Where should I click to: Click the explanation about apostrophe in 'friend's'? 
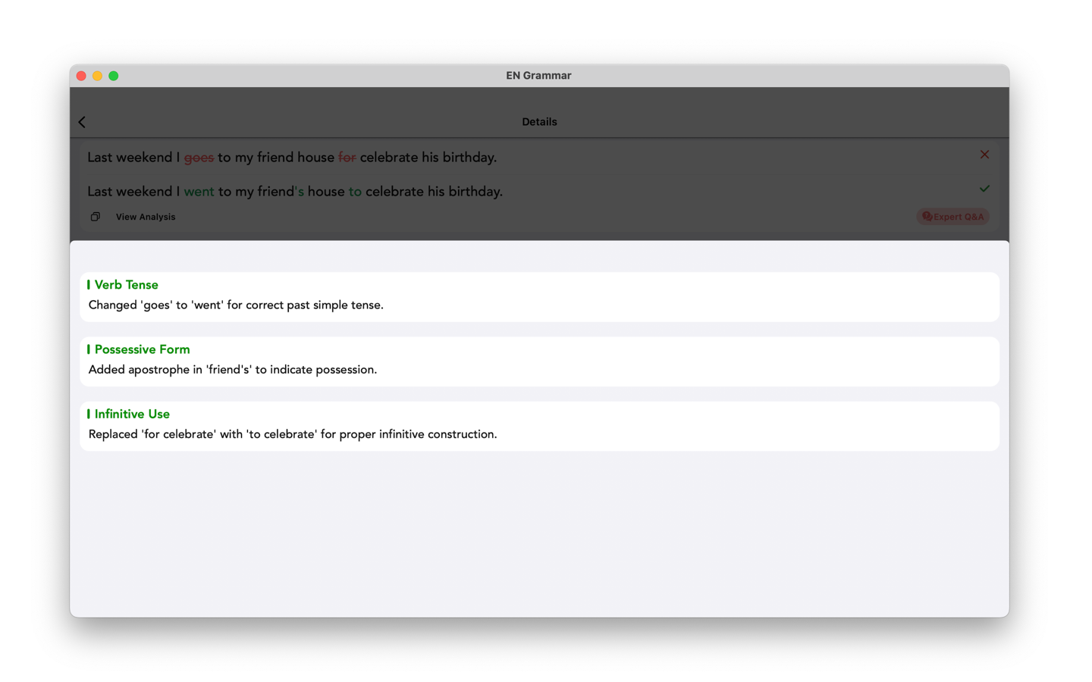click(233, 370)
